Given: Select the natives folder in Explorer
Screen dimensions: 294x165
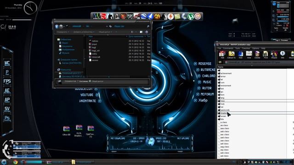Looking at the screenshot, I should tap(93, 41).
